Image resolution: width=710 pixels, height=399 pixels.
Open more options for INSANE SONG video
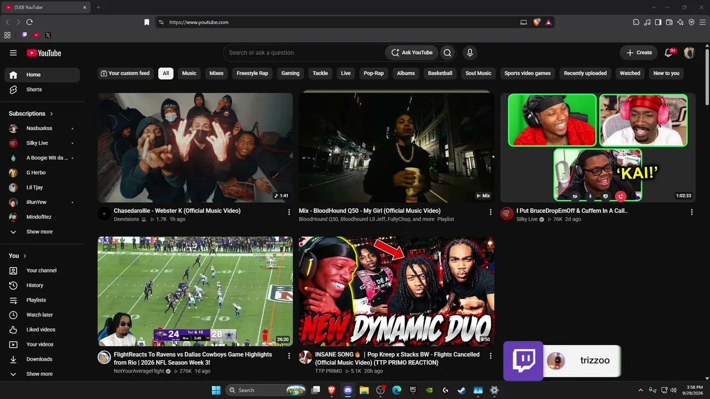point(490,355)
